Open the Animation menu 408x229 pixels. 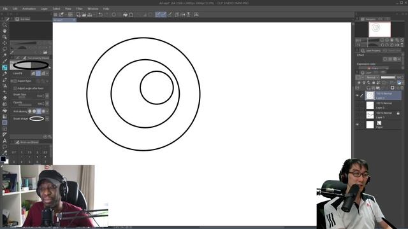click(29, 8)
